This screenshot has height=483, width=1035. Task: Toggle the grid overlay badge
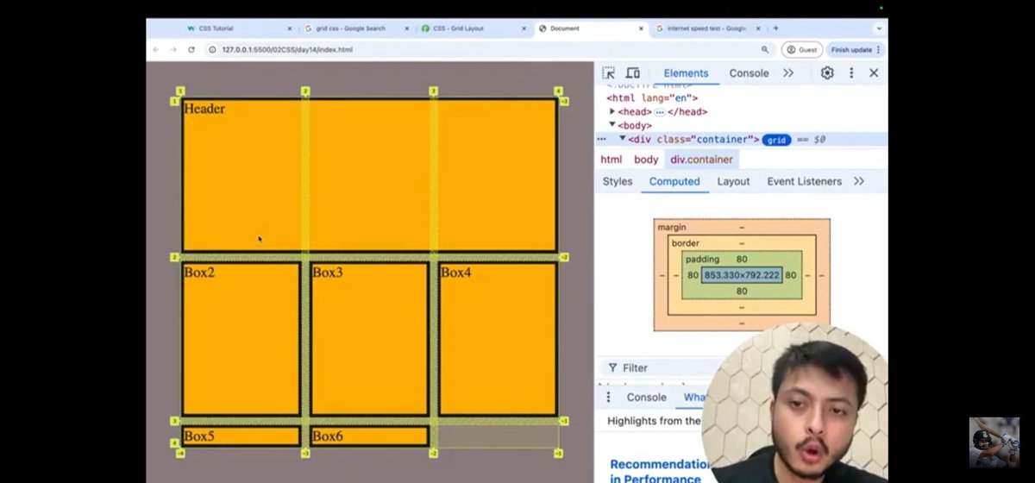[776, 140]
